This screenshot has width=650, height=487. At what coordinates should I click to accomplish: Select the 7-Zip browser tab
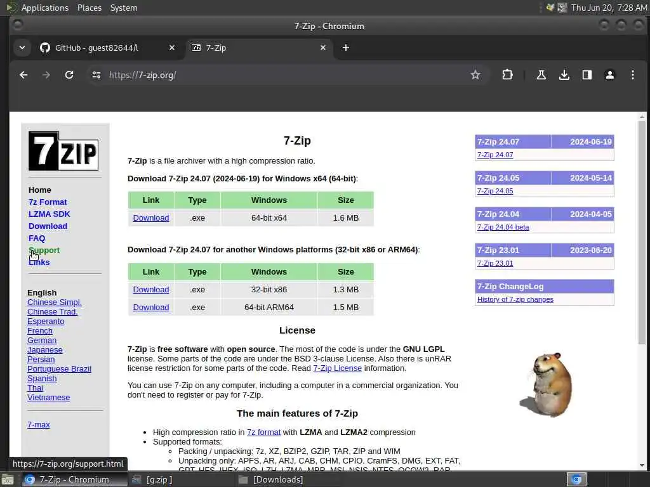(259, 48)
